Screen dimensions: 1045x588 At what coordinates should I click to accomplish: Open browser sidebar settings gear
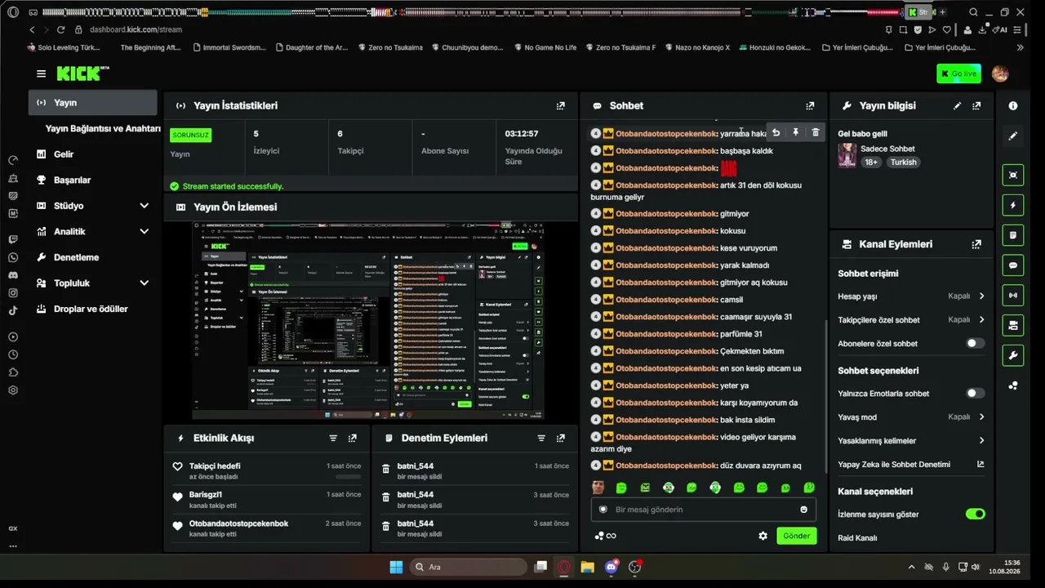13,390
